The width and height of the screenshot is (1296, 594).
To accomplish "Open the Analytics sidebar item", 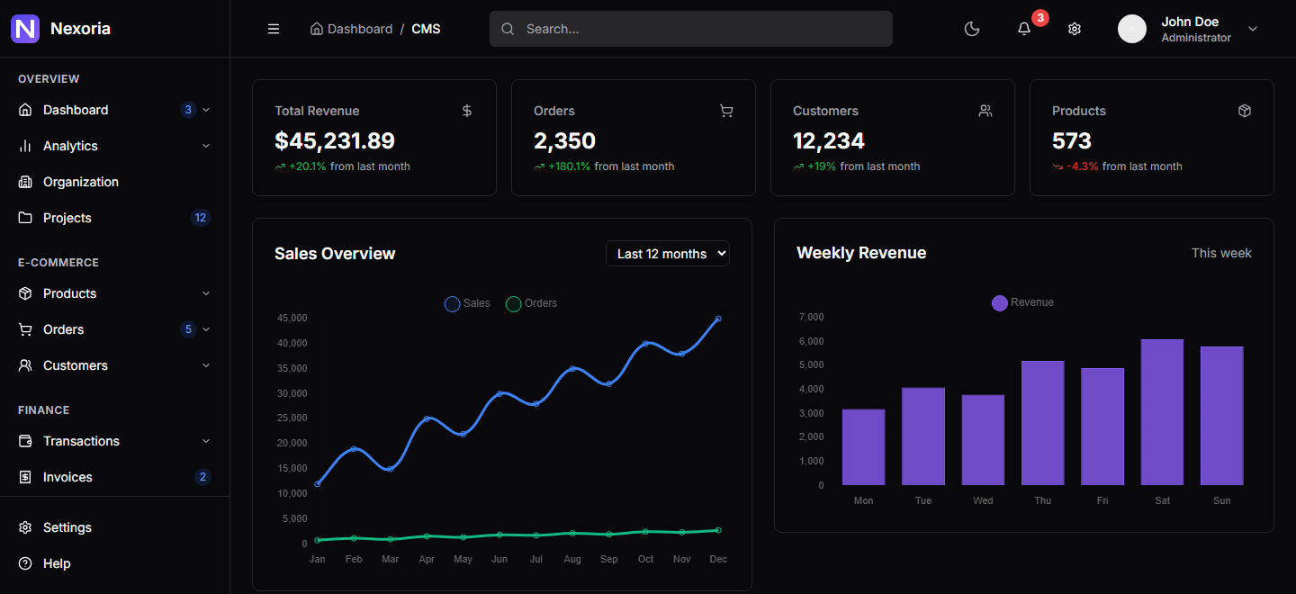I will tap(114, 146).
